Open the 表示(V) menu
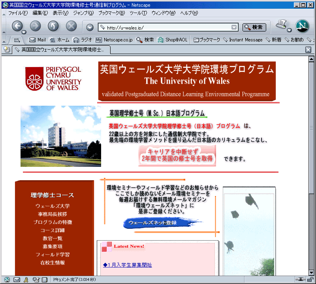 click(x=60, y=13)
